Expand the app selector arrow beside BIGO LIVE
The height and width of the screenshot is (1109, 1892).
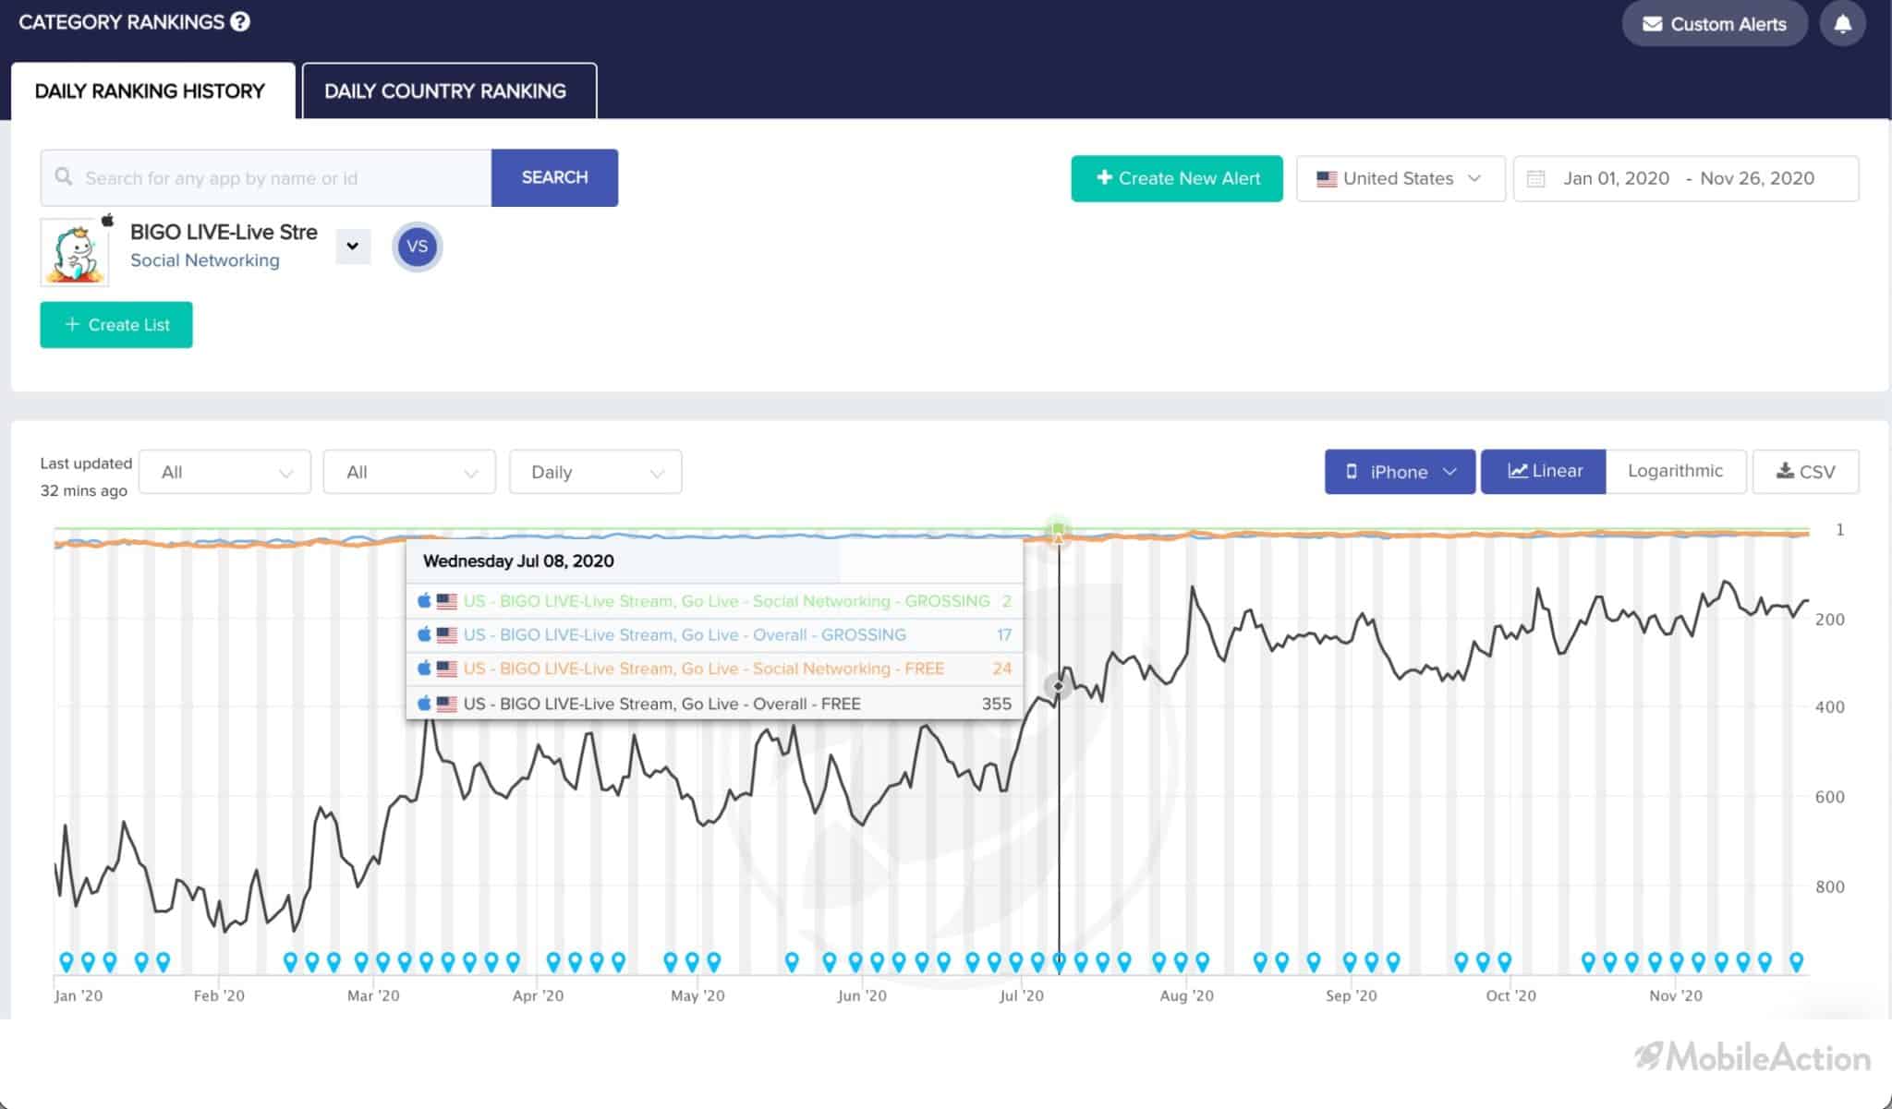352,247
